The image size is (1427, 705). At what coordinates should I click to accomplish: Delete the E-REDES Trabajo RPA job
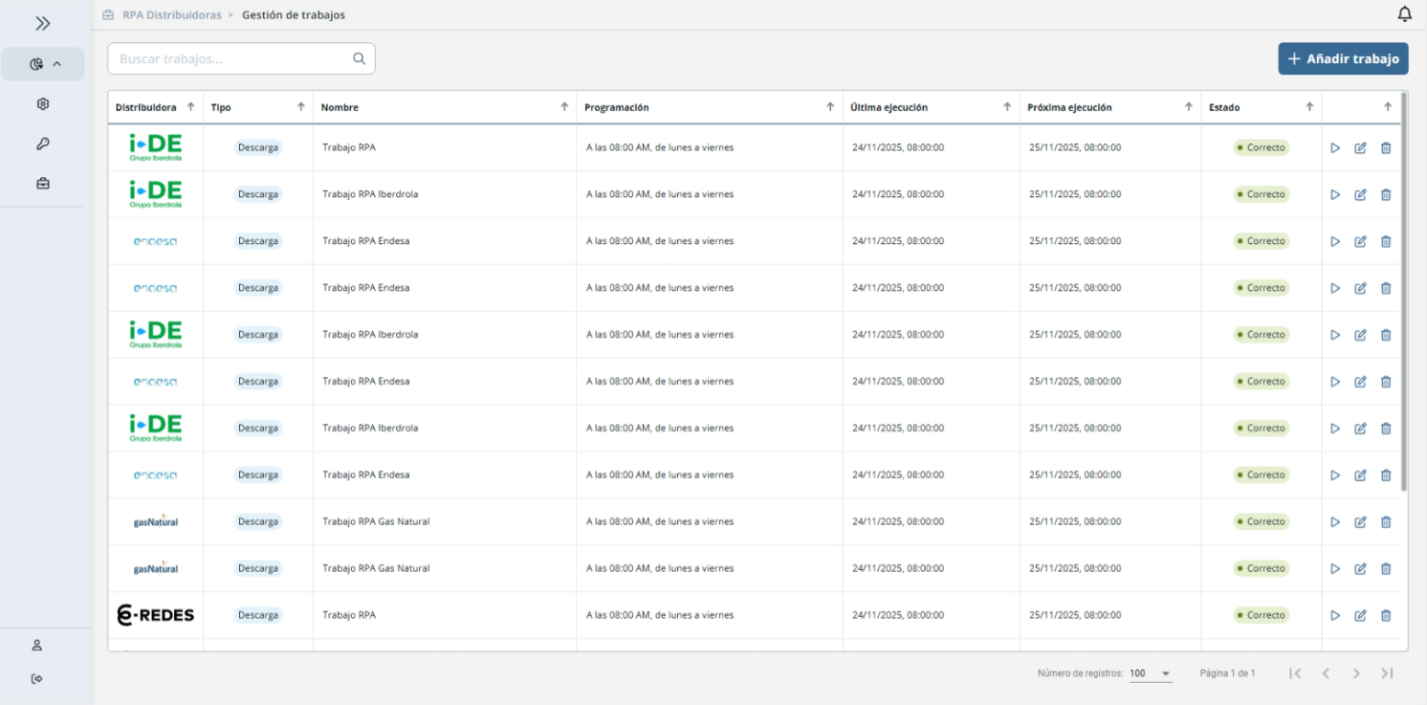pyautogui.click(x=1385, y=616)
